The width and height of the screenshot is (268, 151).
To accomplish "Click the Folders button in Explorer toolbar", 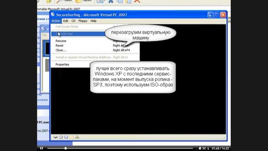I will coord(84,1).
